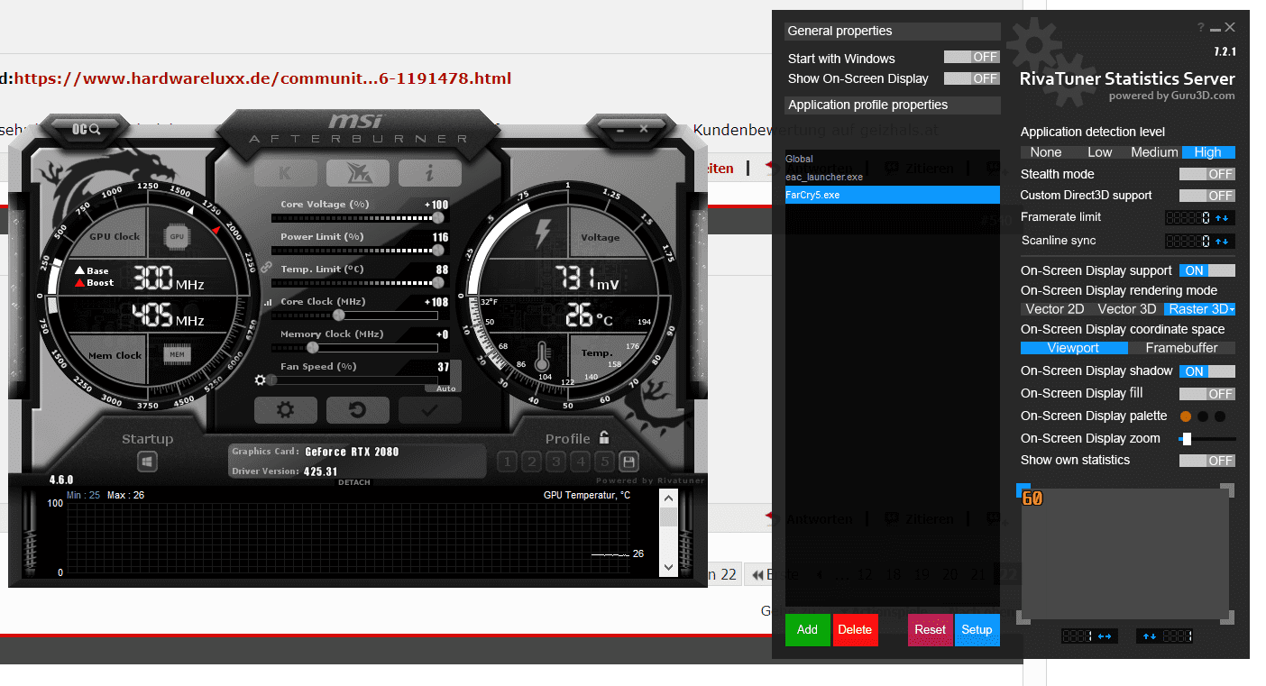Open the hardwareluxx.de forum link
This screenshot has width=1266, height=686.
click(x=262, y=78)
